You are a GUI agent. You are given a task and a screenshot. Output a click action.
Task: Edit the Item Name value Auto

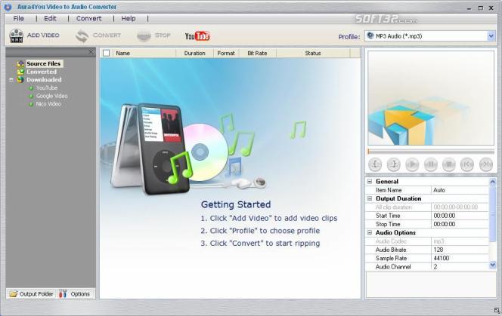[x=460, y=190]
